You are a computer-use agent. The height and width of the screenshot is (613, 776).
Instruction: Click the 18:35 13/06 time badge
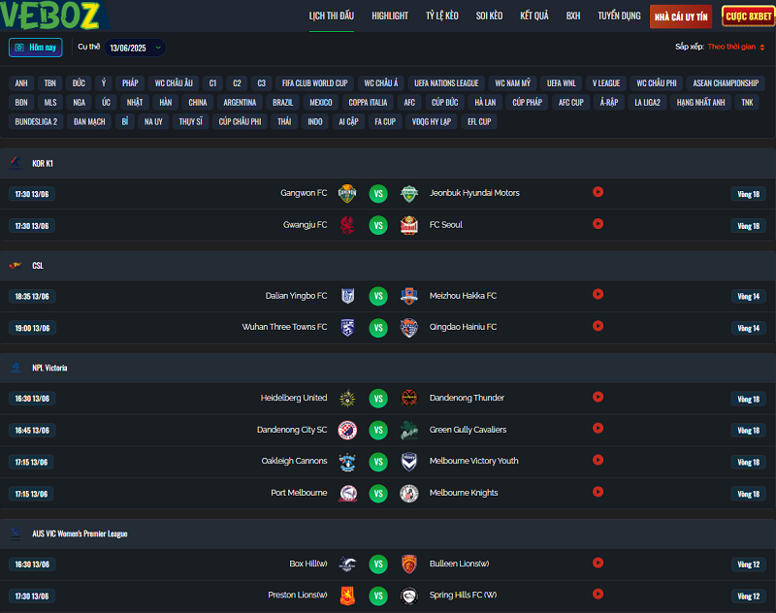coord(32,297)
